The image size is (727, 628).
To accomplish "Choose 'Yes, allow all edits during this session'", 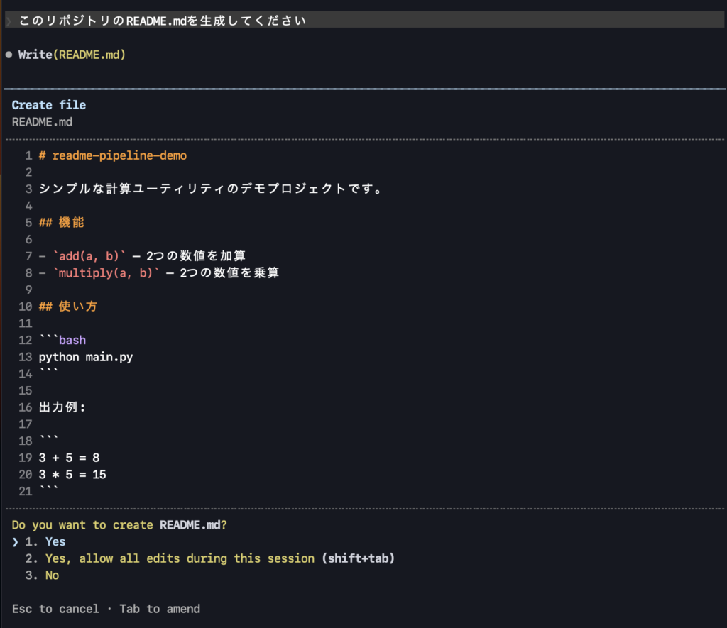I will 179,558.
